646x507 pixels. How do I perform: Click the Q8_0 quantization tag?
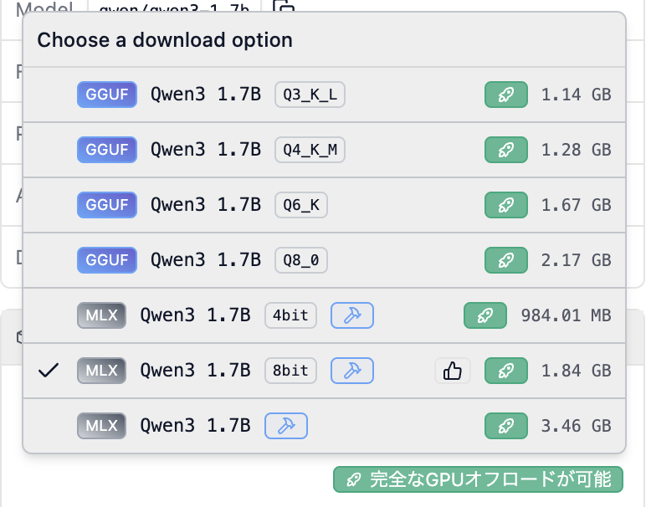pos(301,260)
